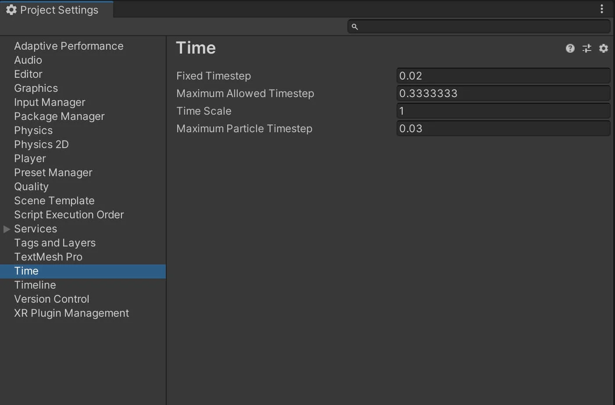Click the Time Scale input field

(x=503, y=111)
